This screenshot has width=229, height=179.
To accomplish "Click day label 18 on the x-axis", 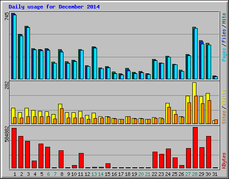I will click(127, 174).
